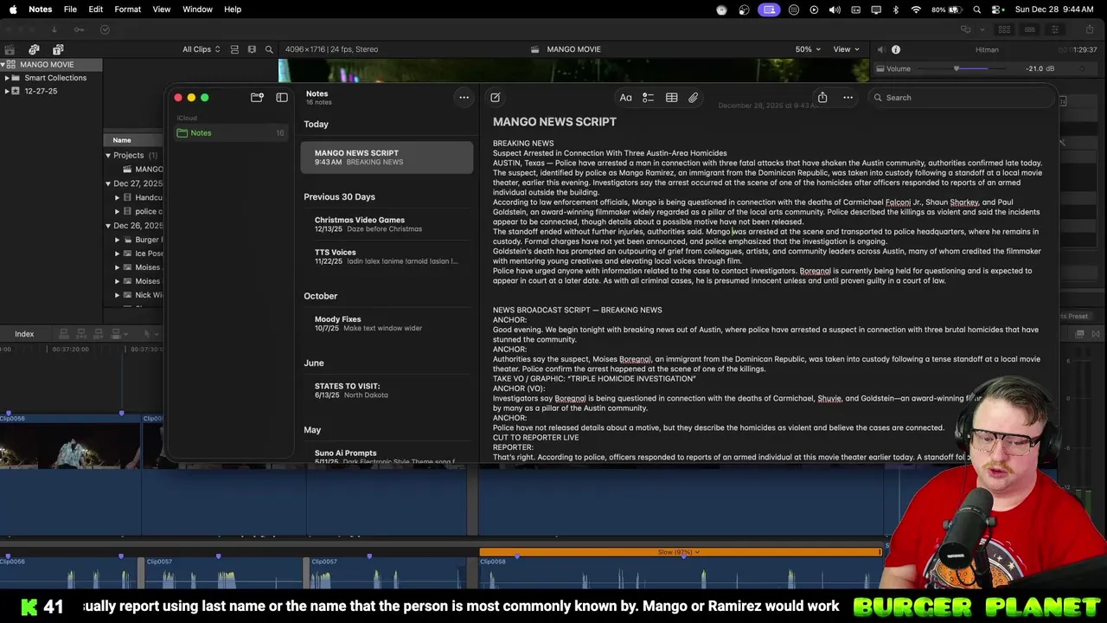Open the TTS Voices note
This screenshot has height=623, width=1107.
click(387, 257)
